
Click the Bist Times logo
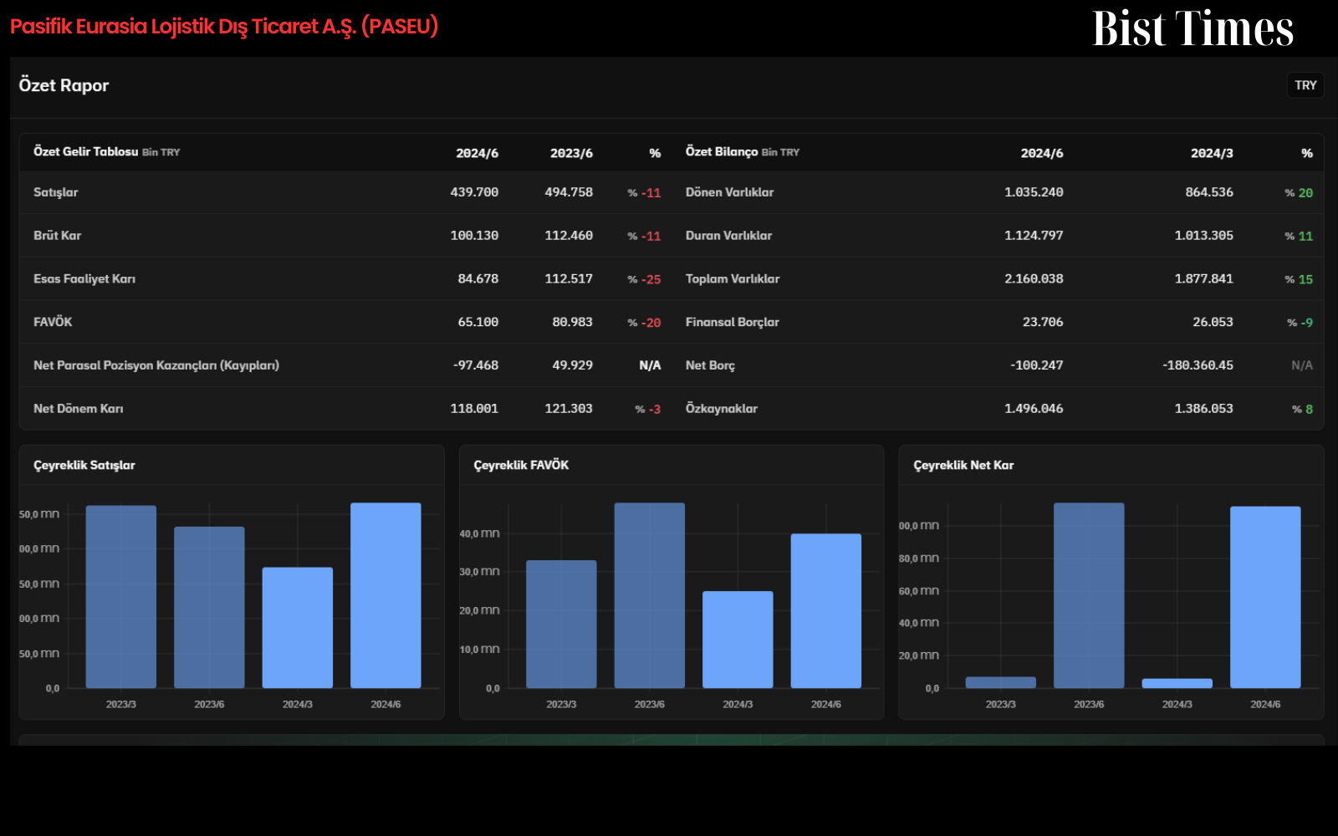click(x=1193, y=28)
